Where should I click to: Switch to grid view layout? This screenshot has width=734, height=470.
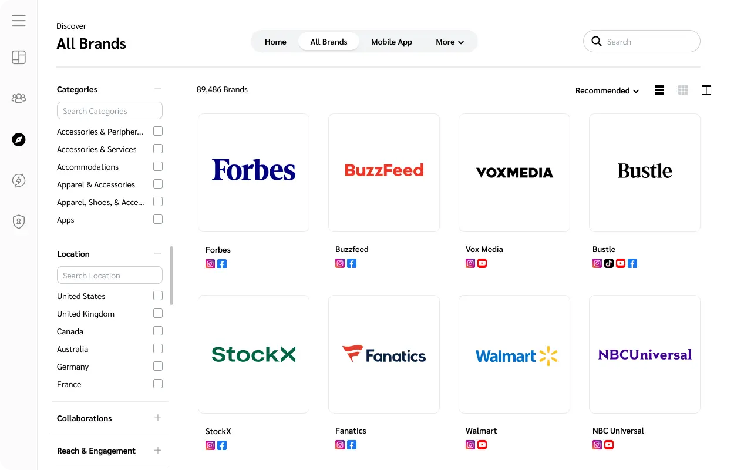coord(682,89)
